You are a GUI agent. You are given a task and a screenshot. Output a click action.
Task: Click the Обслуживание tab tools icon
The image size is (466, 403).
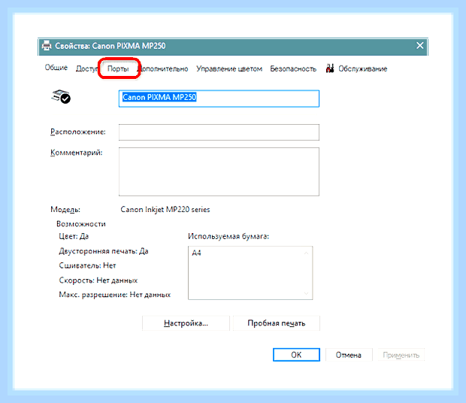330,68
